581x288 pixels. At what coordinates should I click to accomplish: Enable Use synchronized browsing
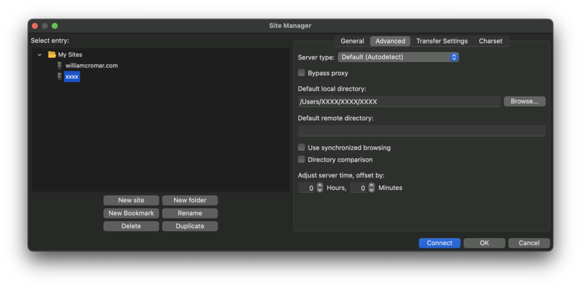point(302,147)
